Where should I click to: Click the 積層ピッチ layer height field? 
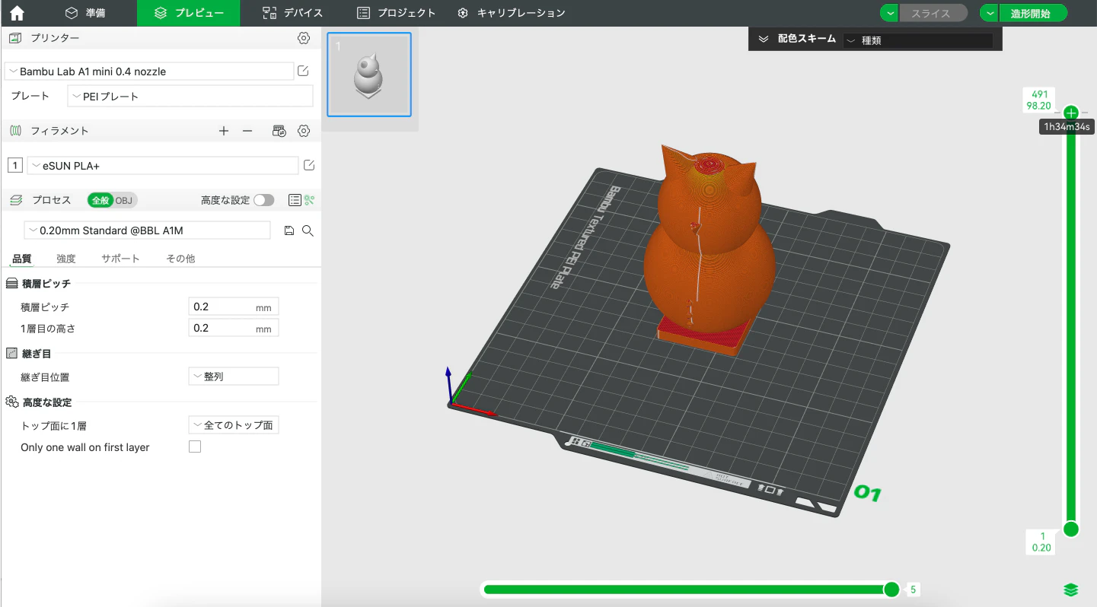click(x=234, y=307)
